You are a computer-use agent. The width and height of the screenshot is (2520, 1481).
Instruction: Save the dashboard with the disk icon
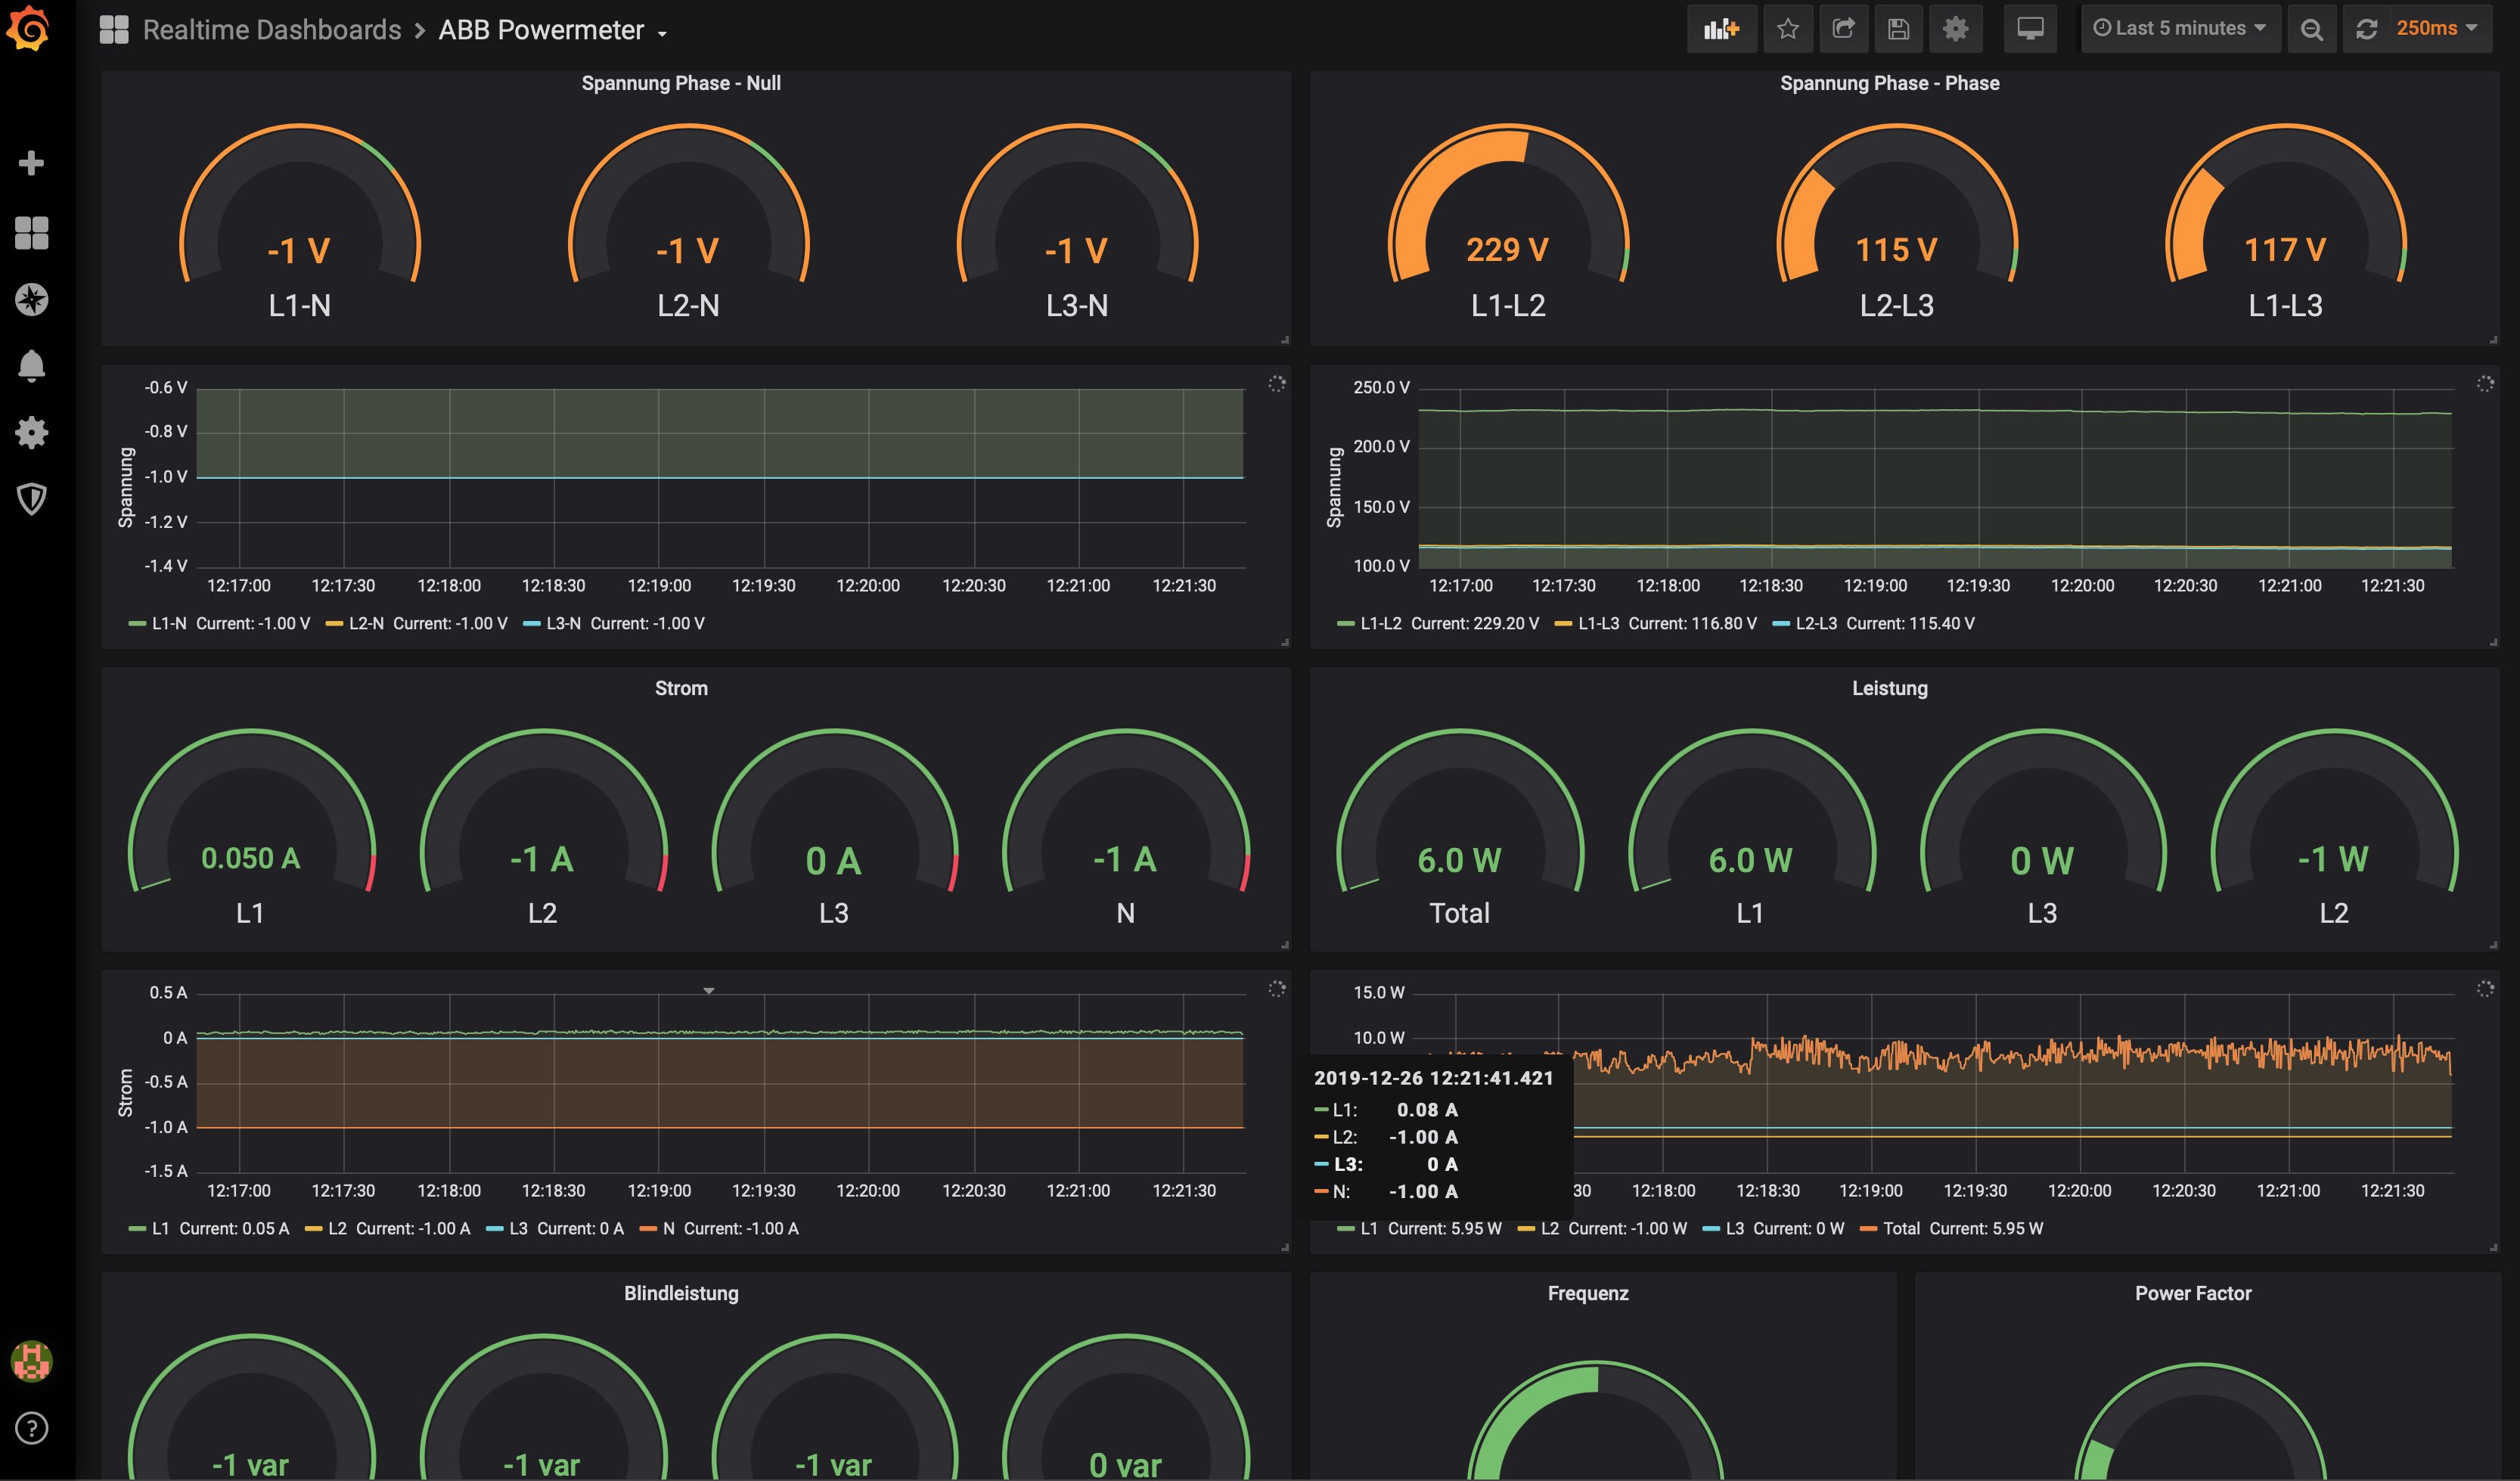(1898, 29)
